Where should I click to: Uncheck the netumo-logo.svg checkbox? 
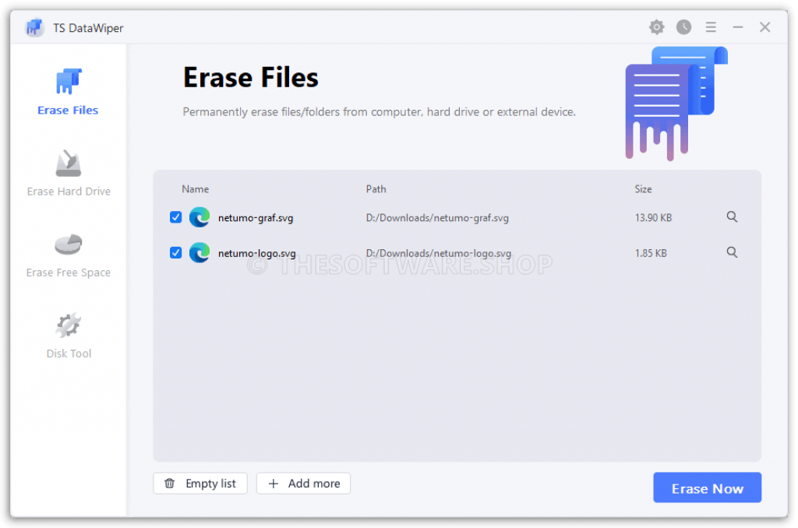175,253
